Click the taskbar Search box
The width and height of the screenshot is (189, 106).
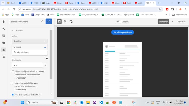42,102
